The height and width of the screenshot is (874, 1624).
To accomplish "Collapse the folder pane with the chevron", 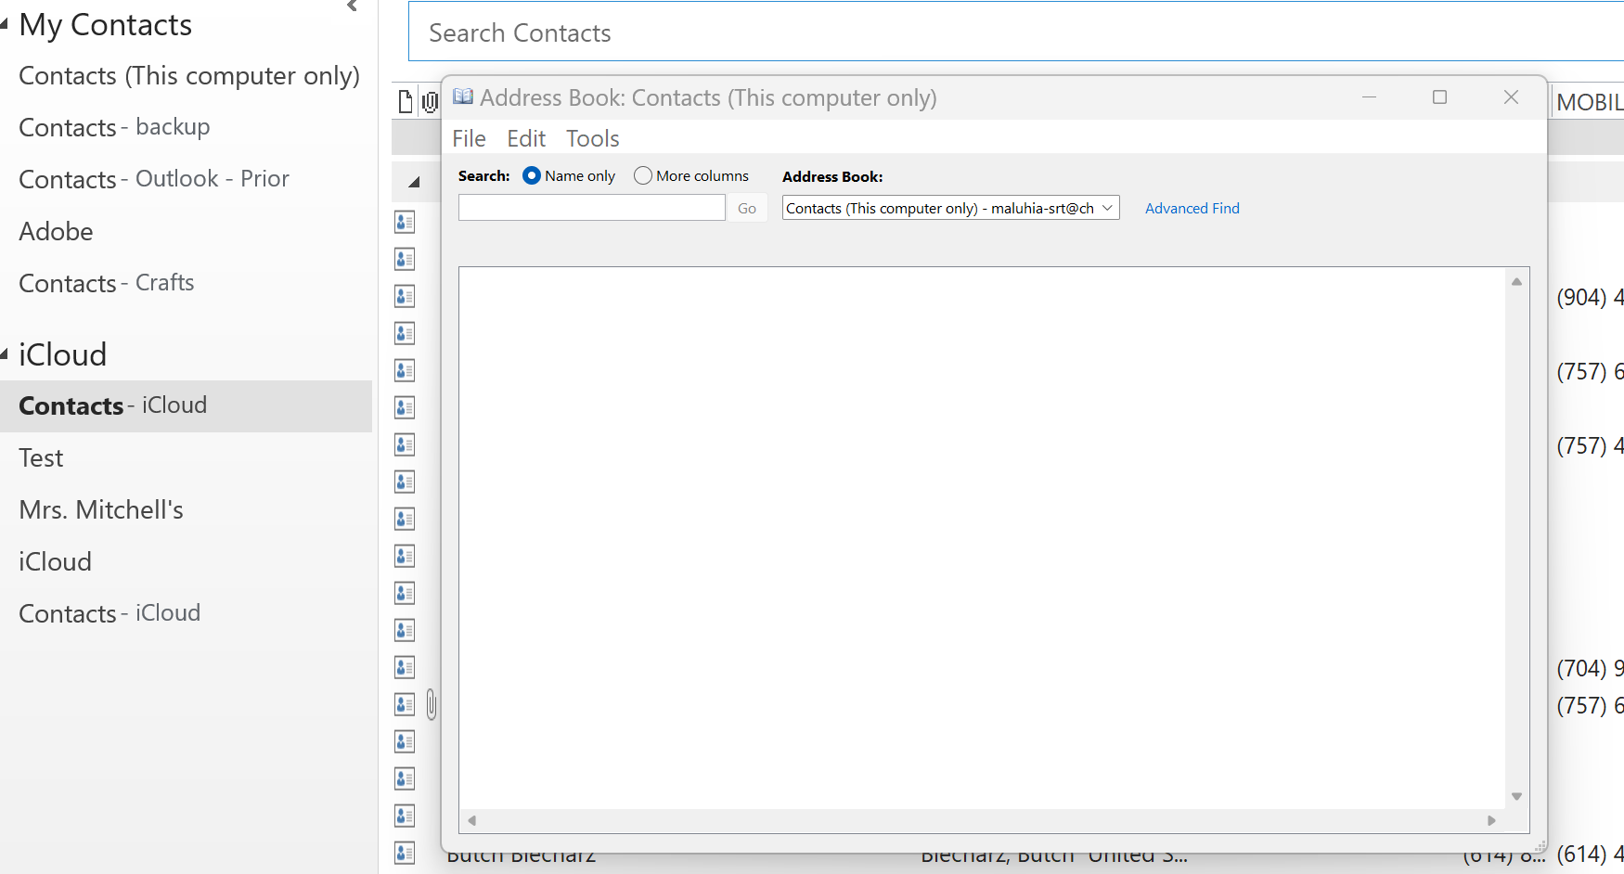I will [x=353, y=6].
